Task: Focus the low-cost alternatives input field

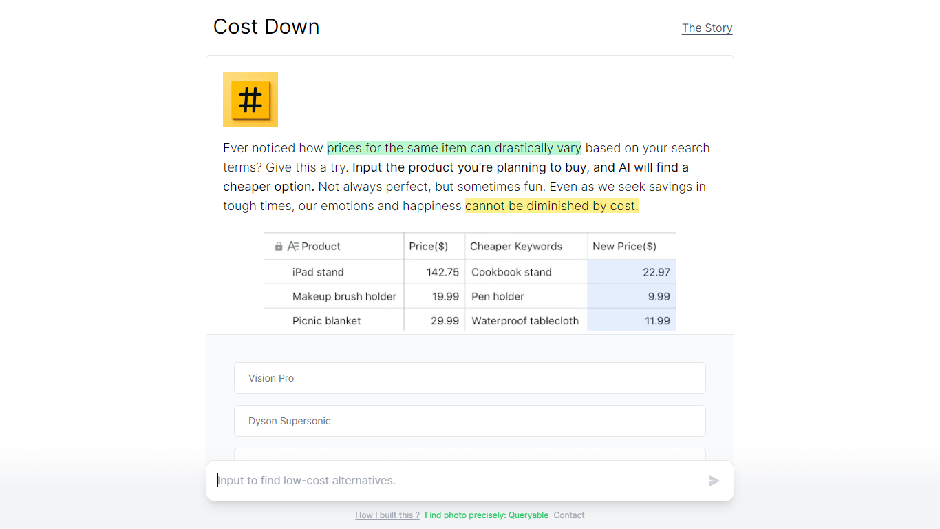Action: pyautogui.click(x=458, y=481)
